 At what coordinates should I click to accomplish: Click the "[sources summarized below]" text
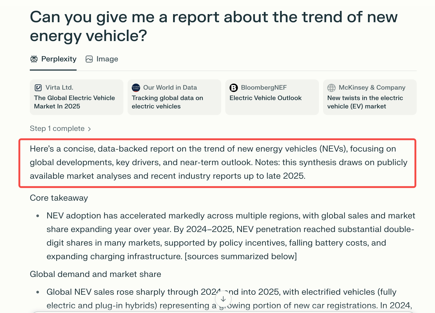click(241, 256)
